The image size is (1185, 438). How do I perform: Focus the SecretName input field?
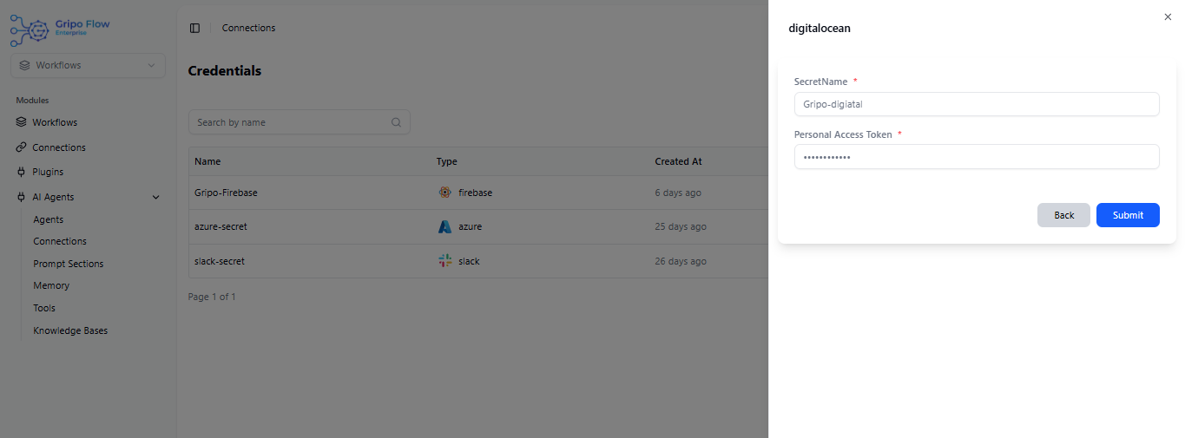point(976,104)
